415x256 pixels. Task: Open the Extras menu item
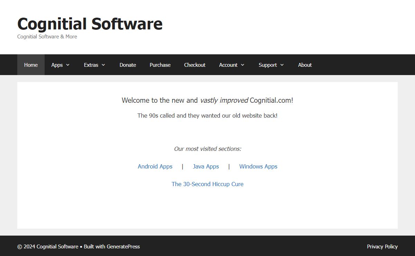click(91, 65)
